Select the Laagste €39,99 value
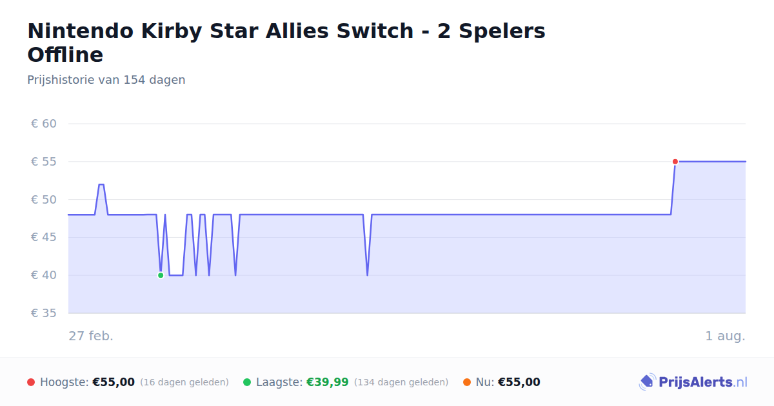Image resolution: width=774 pixels, height=406 pixels. (x=328, y=382)
